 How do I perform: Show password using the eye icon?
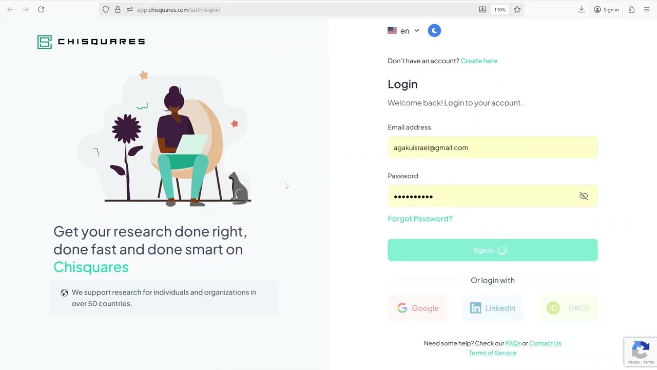584,196
